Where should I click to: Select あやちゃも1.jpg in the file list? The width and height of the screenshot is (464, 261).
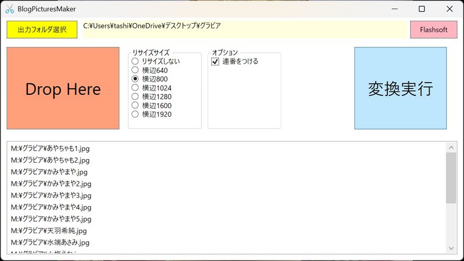(50, 149)
